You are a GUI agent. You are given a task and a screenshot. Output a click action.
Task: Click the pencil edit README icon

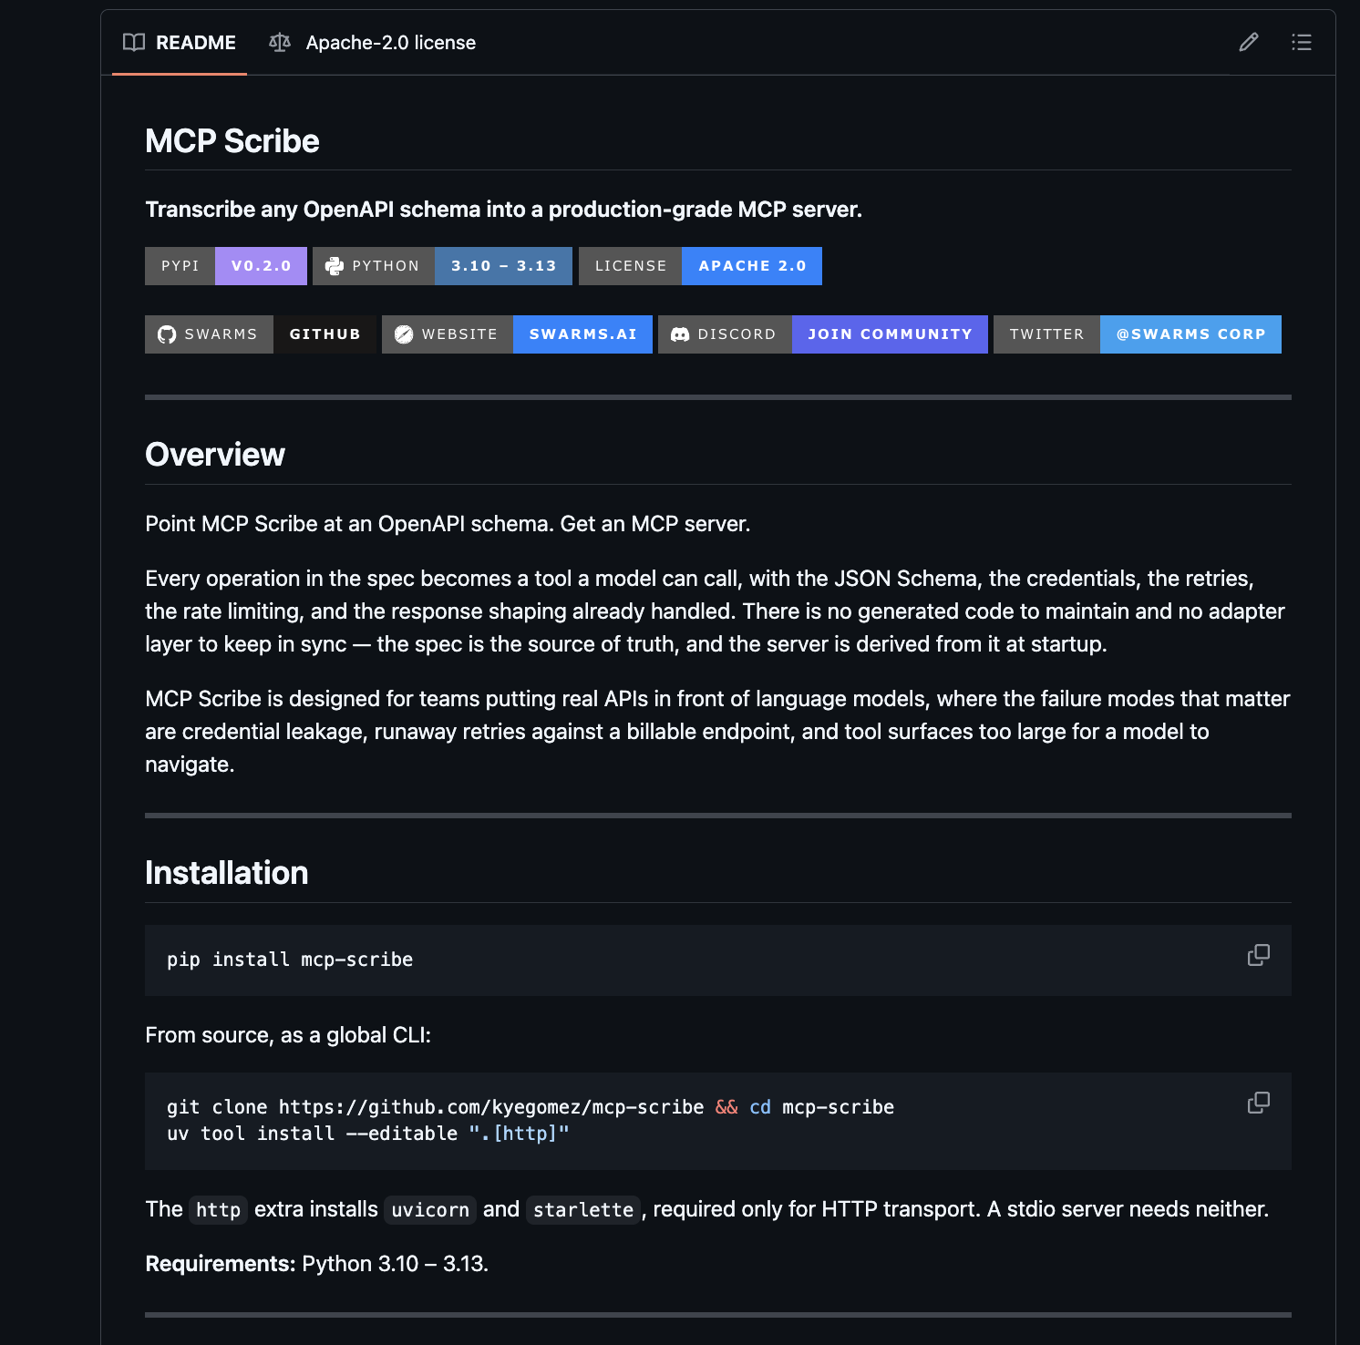tap(1249, 42)
